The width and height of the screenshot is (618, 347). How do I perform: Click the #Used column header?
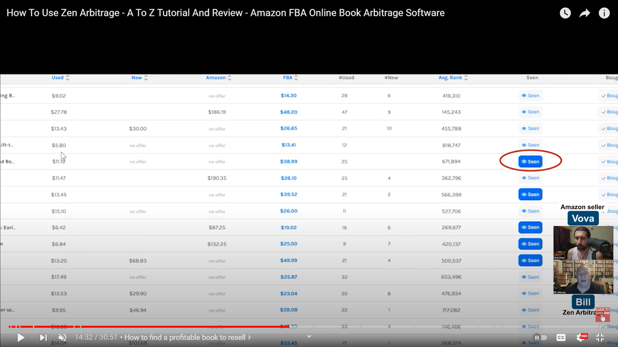[x=346, y=78]
